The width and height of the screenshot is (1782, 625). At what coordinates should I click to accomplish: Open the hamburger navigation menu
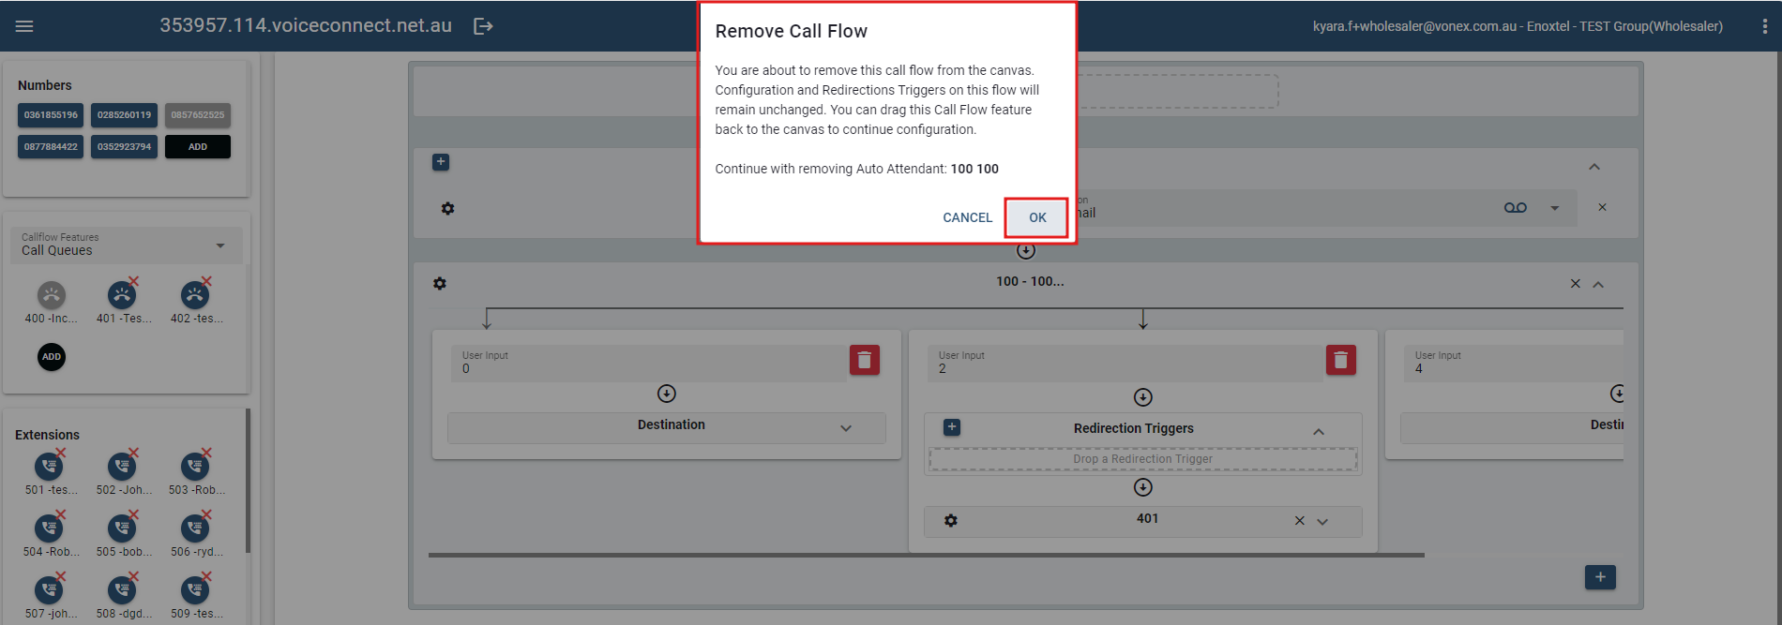(24, 26)
